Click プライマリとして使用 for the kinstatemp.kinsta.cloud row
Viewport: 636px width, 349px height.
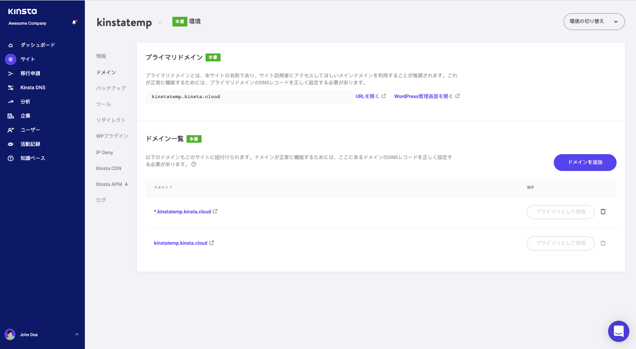[560, 243]
